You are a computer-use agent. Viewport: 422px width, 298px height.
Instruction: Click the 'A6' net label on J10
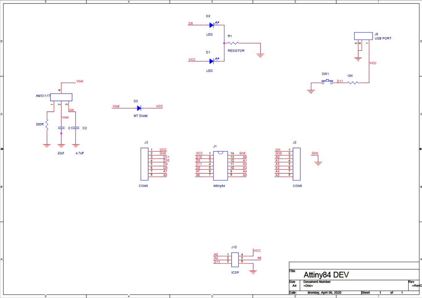(x=259, y=258)
